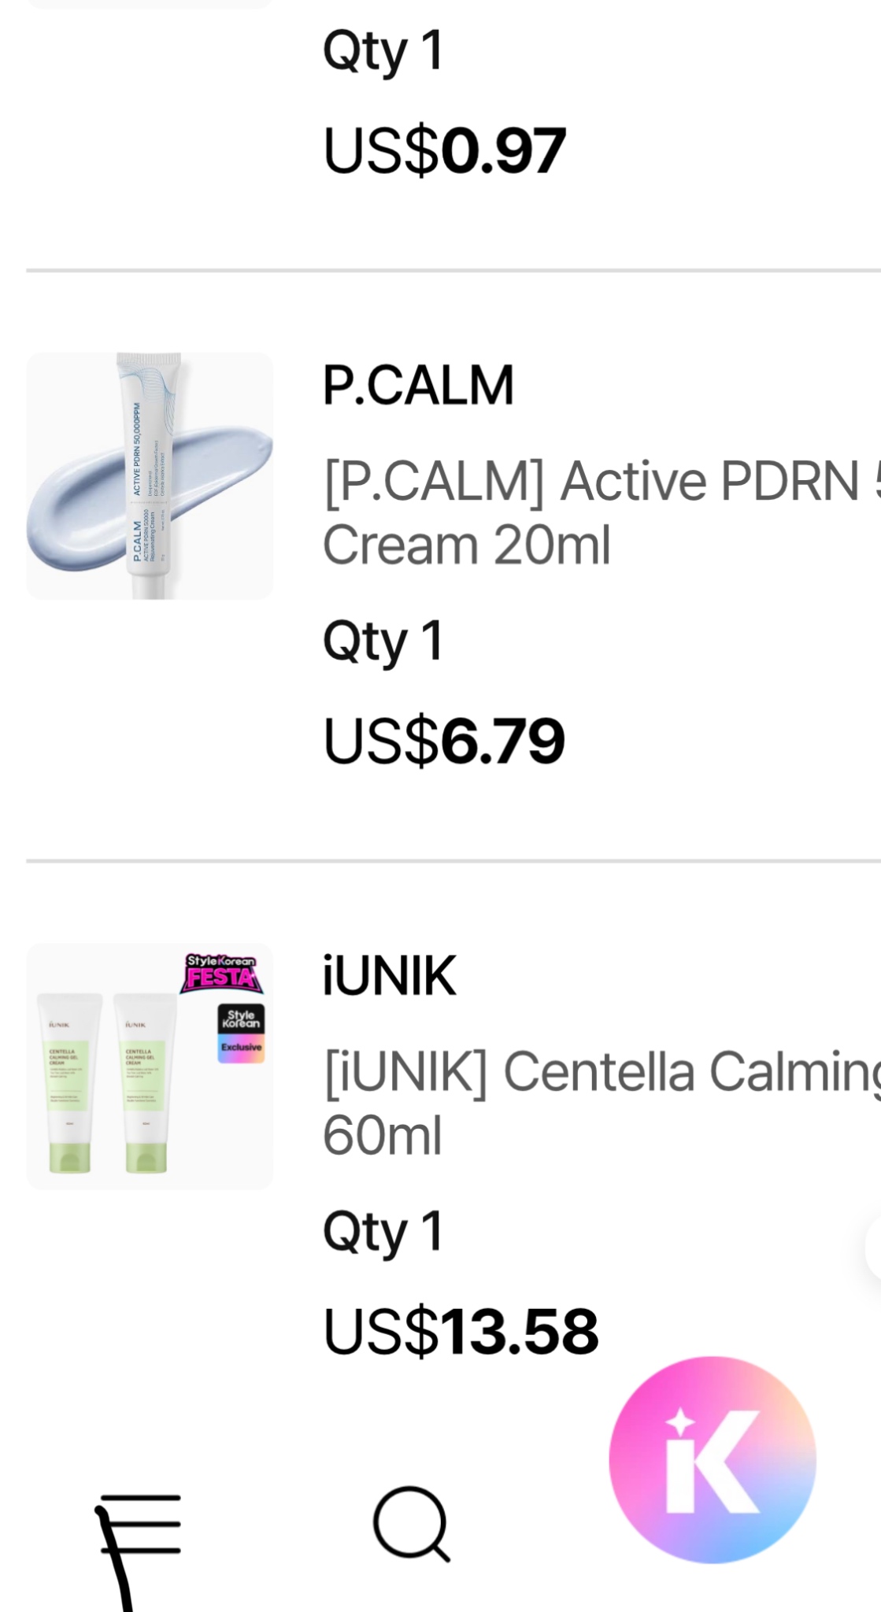Viewport: 881px width, 1612px height.
Task: Tap Qty 1 above the US$0.97 price
Action: tap(383, 51)
